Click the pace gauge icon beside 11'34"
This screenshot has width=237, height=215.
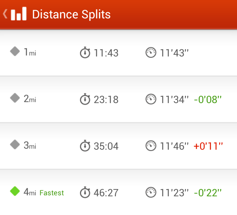(x=151, y=99)
